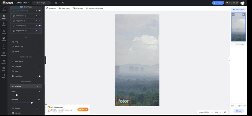Click info icon next to 1-Tap Enhance
Screen dimensions: 252x116
[27, 11]
